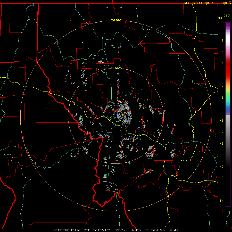Click the 0 dB tick on the color scale

point(222,109)
